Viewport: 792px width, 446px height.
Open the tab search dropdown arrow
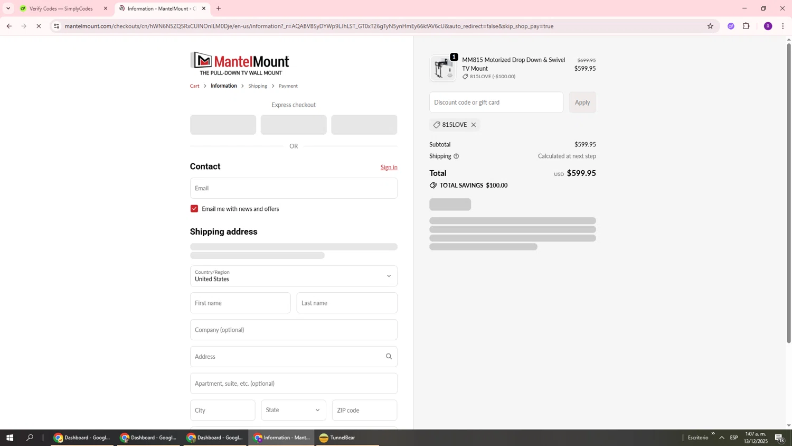click(8, 8)
